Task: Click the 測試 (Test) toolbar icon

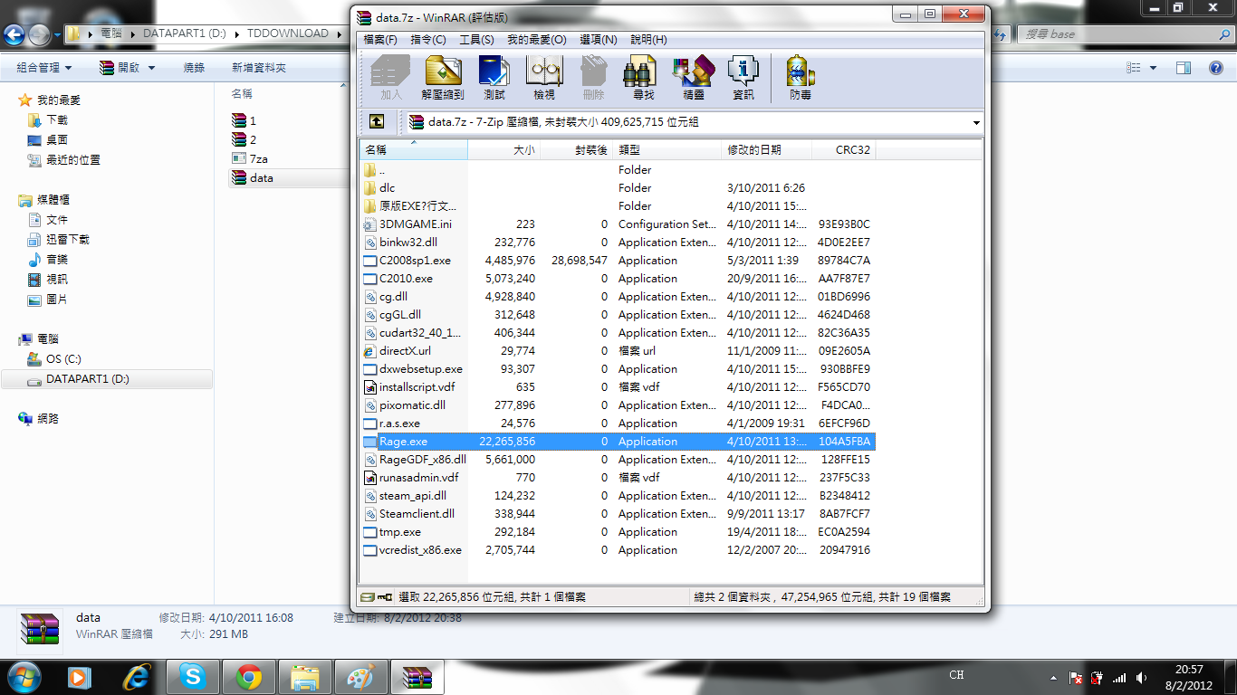Action: pos(494,77)
